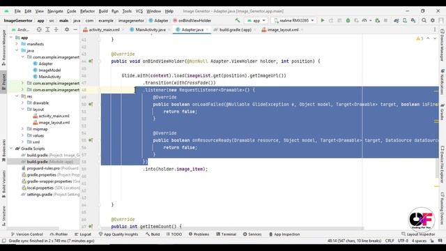
Task: Expand the values folder
Action: [22, 135]
